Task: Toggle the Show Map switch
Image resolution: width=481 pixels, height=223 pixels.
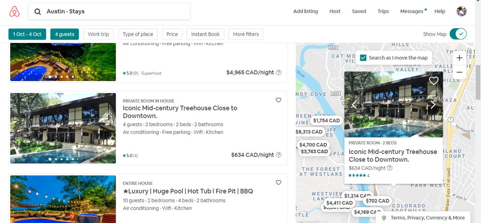Action: 458,34
